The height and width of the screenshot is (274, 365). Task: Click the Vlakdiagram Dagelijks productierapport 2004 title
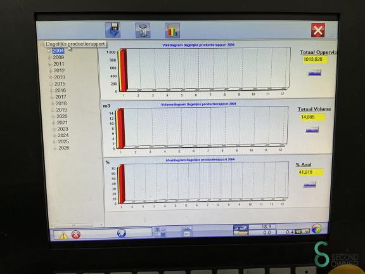click(x=198, y=45)
